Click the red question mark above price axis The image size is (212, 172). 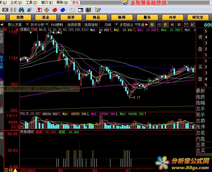pos(17,30)
